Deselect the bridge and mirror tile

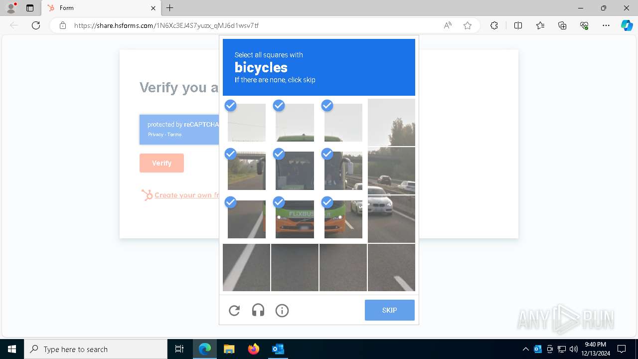pyautogui.click(x=247, y=171)
